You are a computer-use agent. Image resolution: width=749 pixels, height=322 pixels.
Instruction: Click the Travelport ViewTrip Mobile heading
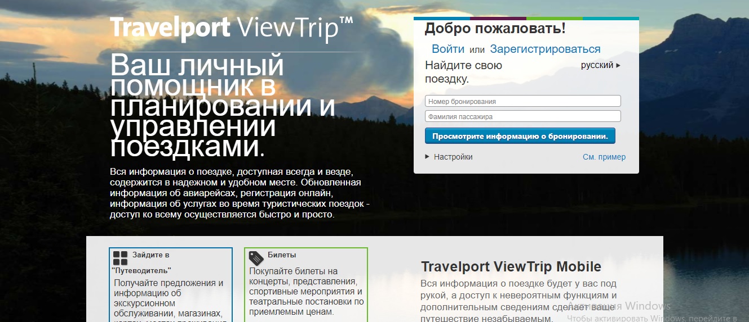[x=511, y=266]
